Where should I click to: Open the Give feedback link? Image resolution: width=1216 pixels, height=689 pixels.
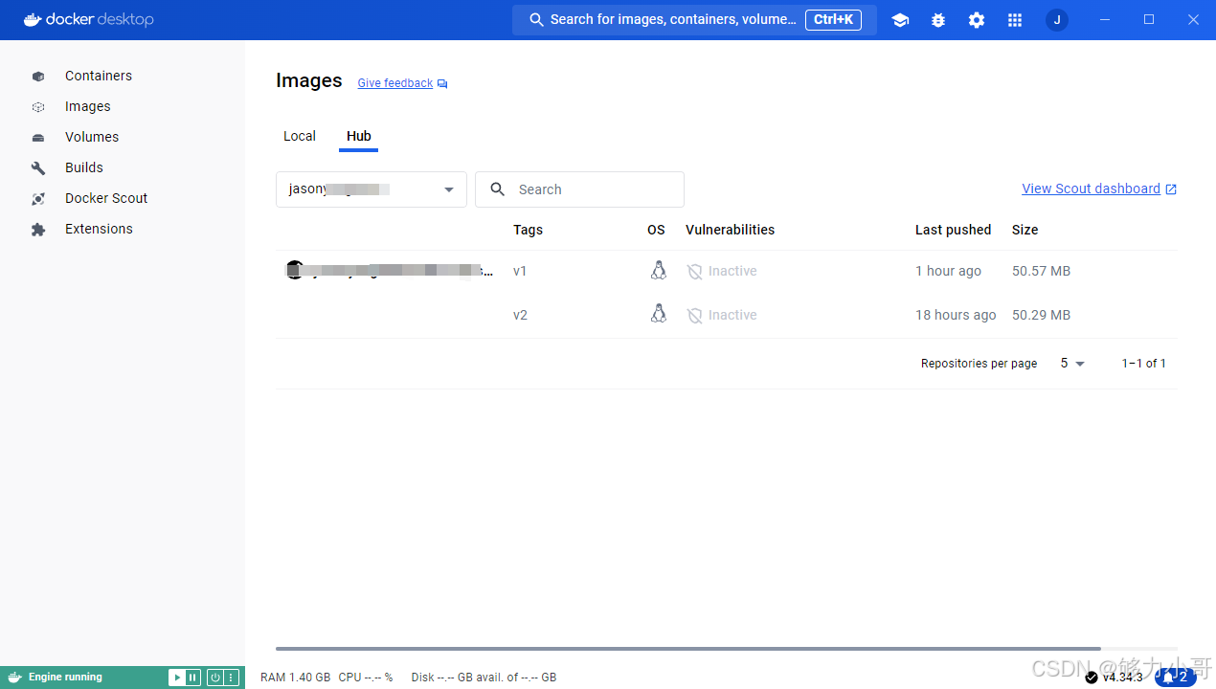pos(394,82)
